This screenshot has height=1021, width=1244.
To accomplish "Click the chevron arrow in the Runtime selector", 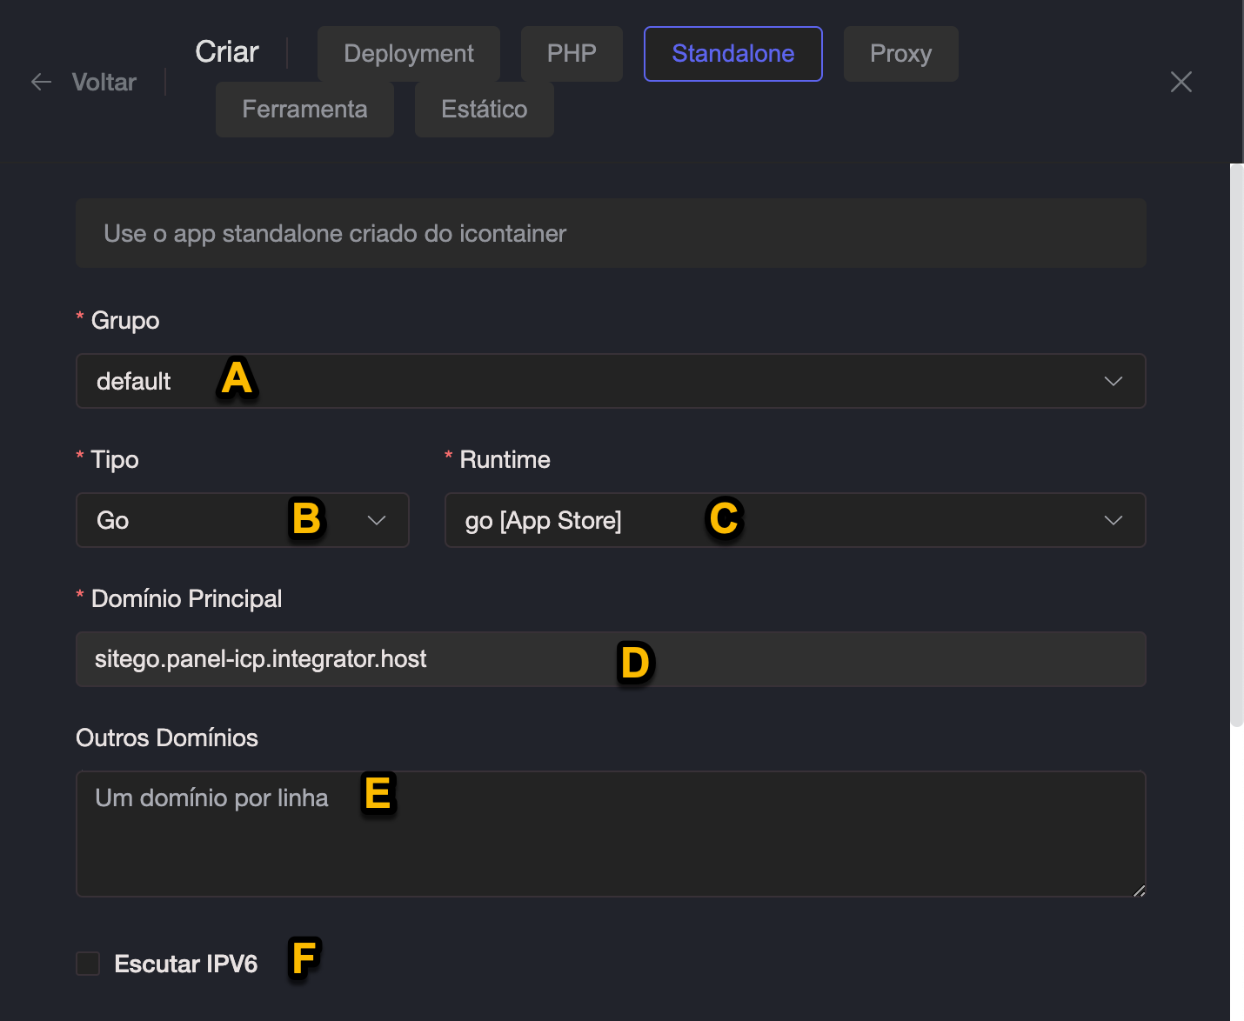I will pyautogui.click(x=1113, y=520).
